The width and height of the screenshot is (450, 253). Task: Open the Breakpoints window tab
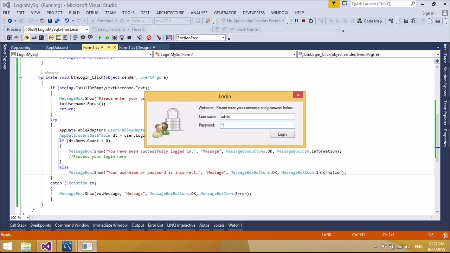tap(40, 225)
